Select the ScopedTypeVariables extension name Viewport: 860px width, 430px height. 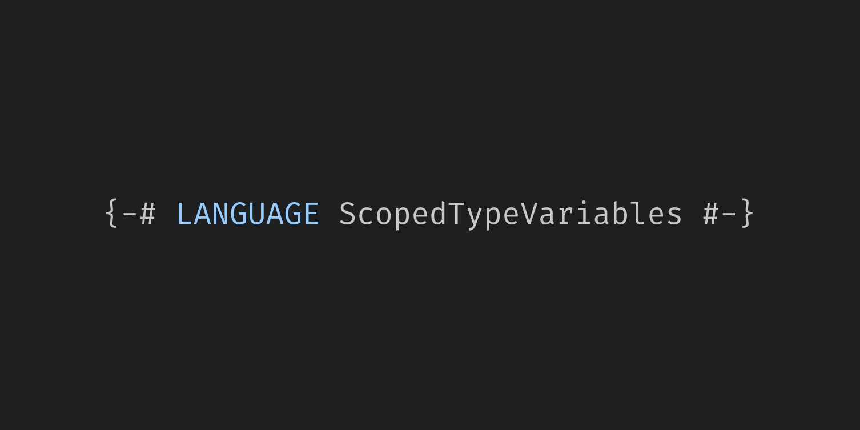pos(511,215)
